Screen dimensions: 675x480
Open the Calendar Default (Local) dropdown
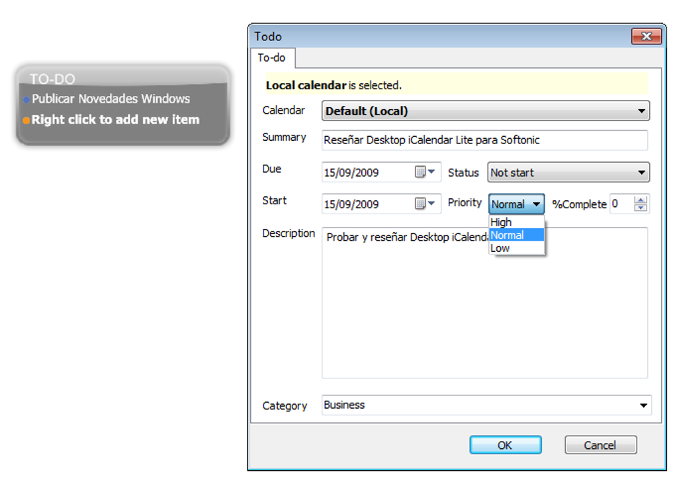click(x=486, y=111)
